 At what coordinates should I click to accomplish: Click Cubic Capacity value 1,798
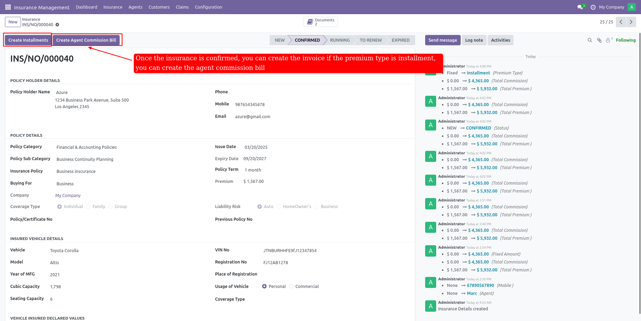pyautogui.click(x=56, y=287)
